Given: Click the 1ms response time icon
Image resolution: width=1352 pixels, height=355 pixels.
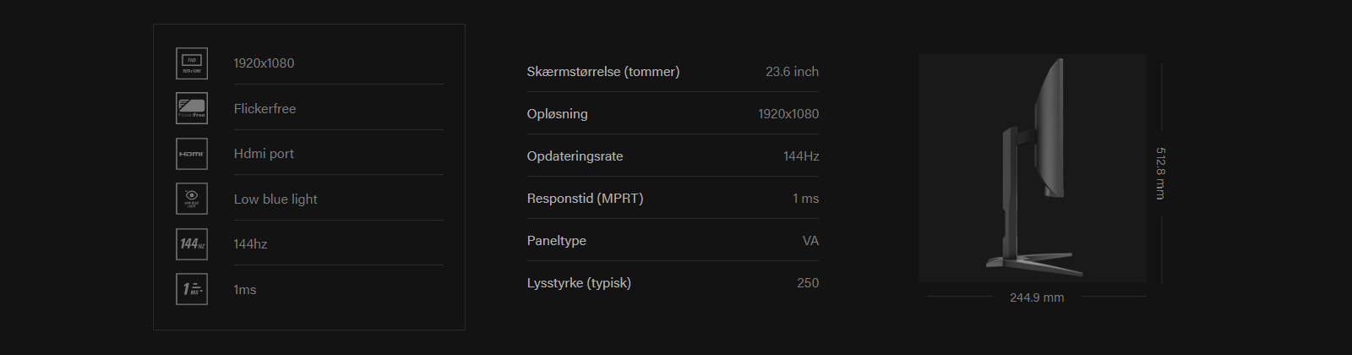Looking at the screenshot, I should click(x=192, y=289).
